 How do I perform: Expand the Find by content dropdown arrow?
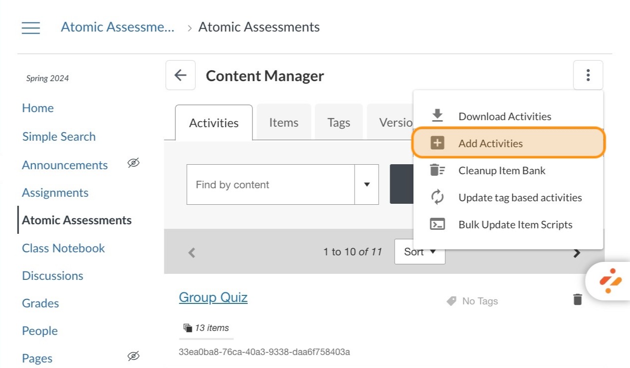click(x=367, y=184)
